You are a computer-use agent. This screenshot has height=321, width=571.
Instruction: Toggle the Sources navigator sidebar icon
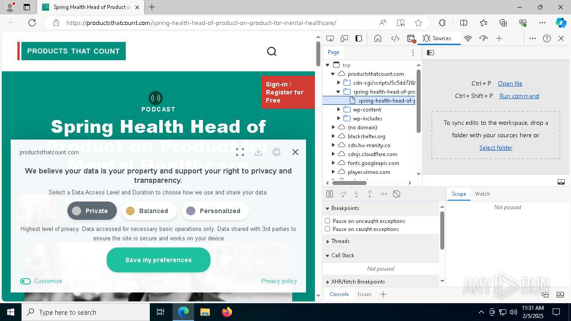[430, 53]
